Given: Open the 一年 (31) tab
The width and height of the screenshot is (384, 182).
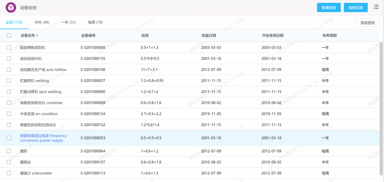Looking at the screenshot, I should 69,22.
